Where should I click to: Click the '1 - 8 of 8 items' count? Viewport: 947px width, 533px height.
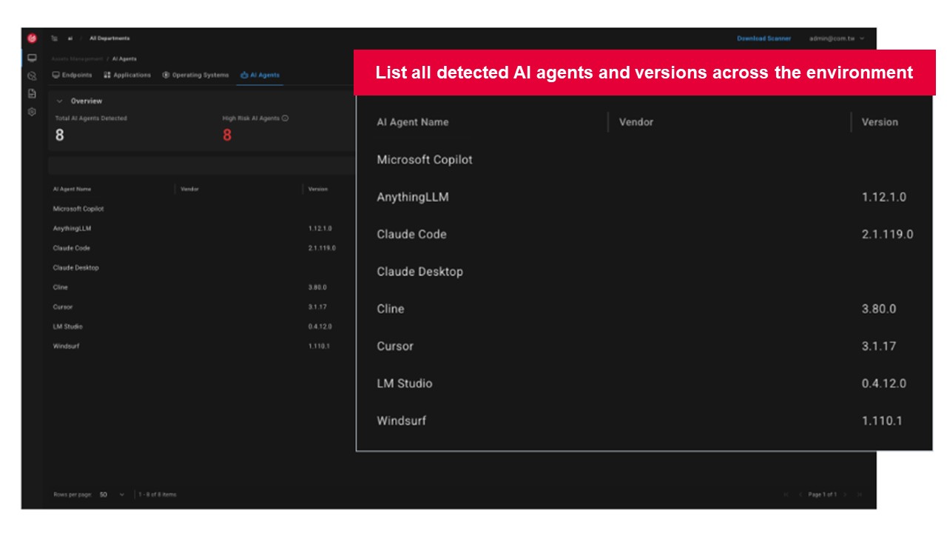(158, 495)
